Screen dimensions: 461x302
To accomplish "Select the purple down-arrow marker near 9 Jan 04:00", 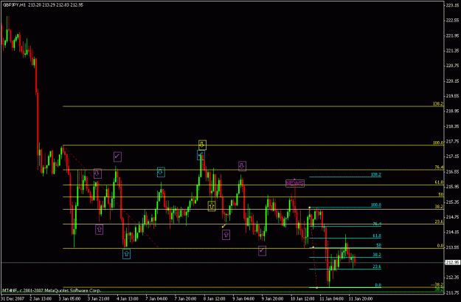I will (242, 166).
